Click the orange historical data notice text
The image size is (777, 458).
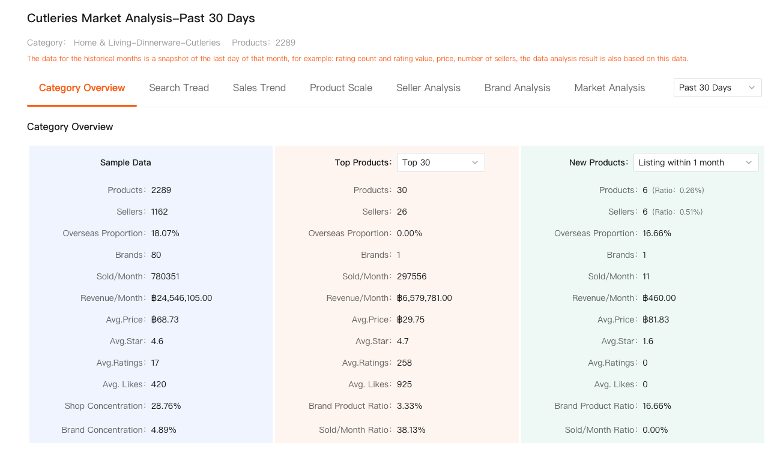(357, 59)
